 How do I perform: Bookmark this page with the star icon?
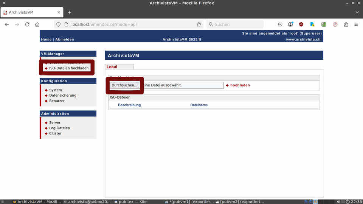(199, 24)
